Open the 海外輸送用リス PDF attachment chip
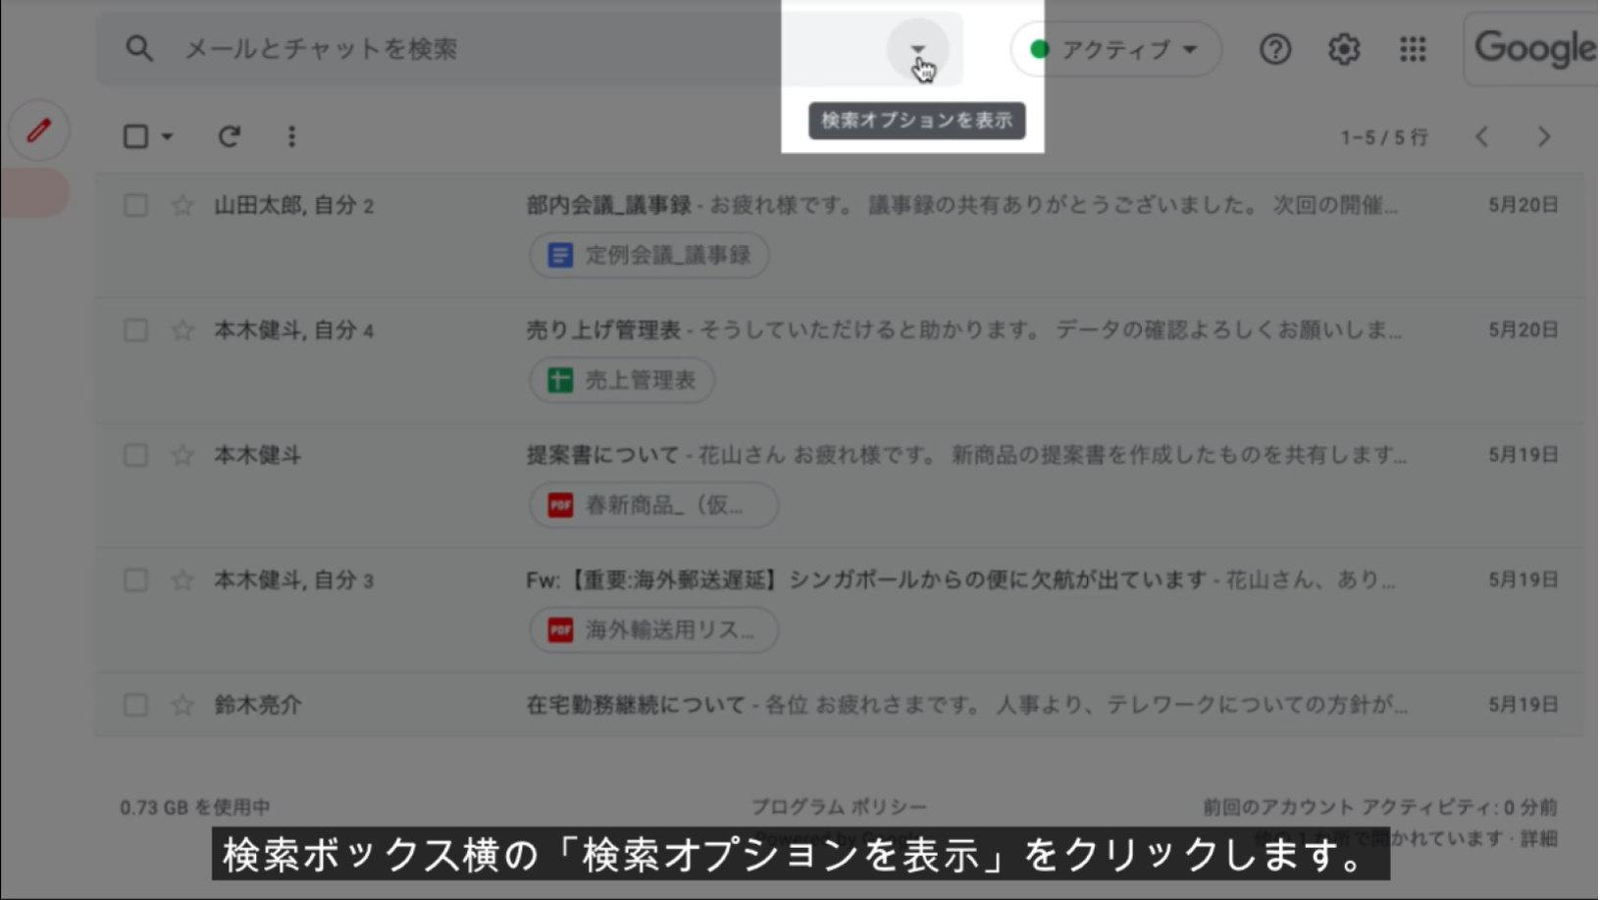 pos(654,630)
